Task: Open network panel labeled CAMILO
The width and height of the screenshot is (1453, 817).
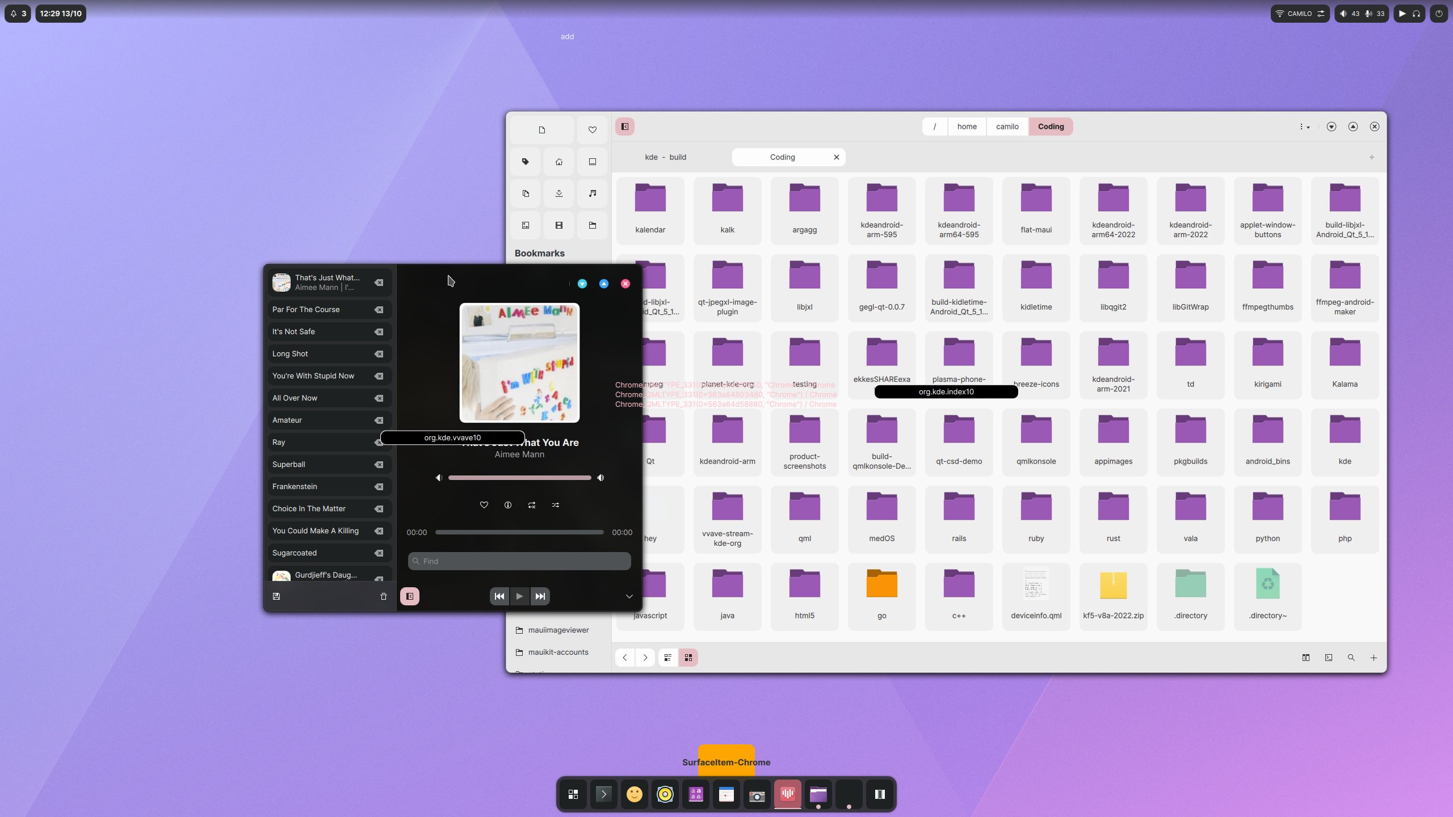Action: [1300, 14]
